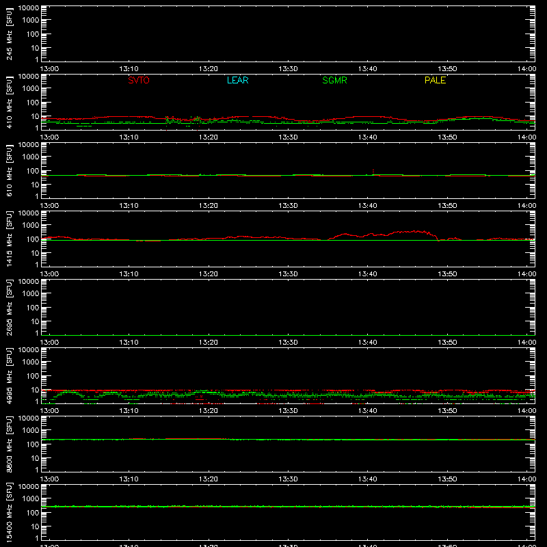Click the 1000 tick of the 2695 MHz panel
The image size is (547, 547).
(x=31, y=294)
